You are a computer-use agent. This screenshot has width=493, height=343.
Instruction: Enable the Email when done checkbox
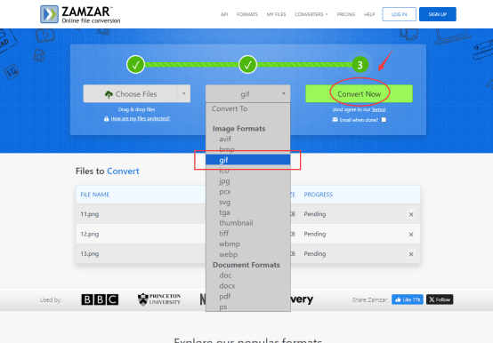(x=384, y=120)
